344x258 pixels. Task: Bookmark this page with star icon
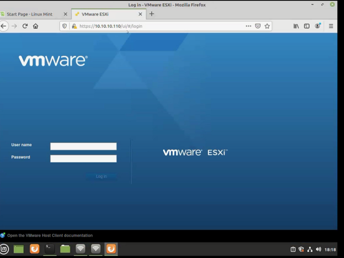267,26
